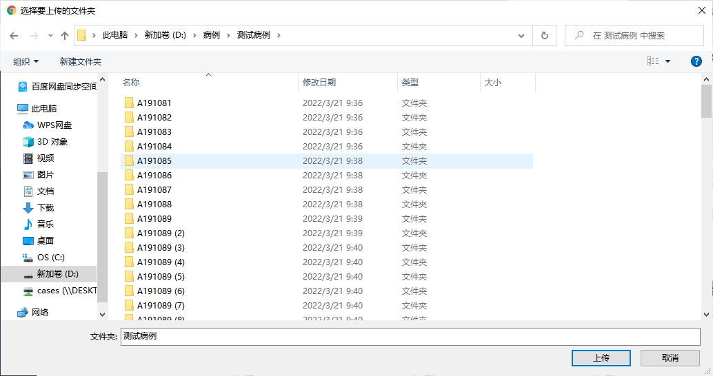Select 下载 folder in the sidebar
Image resolution: width=713 pixels, height=376 pixels.
pos(46,208)
